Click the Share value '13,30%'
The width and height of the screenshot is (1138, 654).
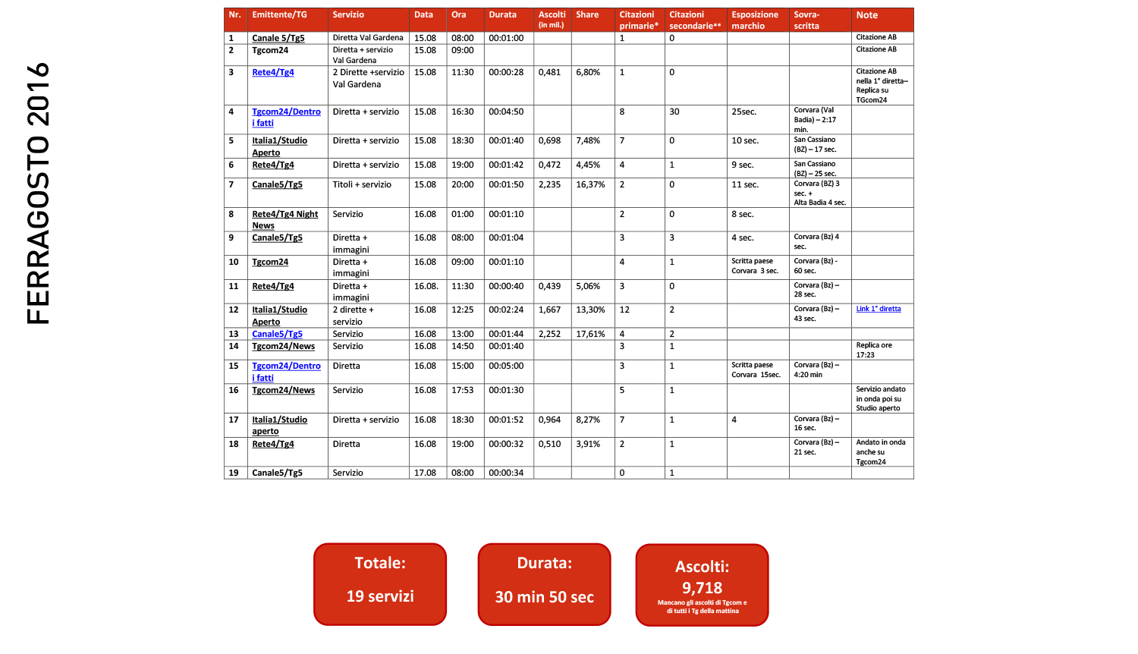pyautogui.click(x=590, y=310)
